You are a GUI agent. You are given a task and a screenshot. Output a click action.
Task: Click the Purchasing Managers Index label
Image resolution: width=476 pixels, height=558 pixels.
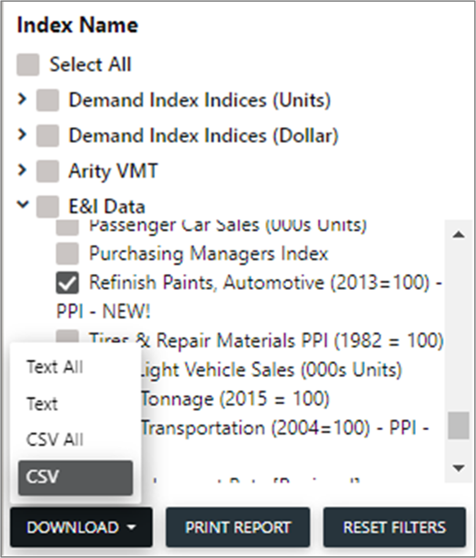[209, 254]
